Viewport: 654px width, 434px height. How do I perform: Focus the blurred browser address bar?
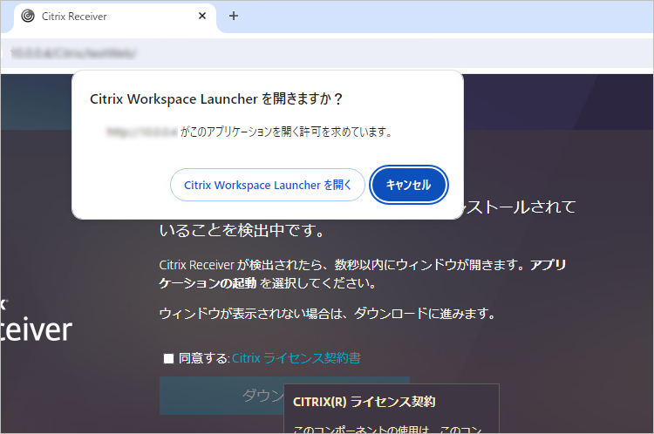click(325, 53)
